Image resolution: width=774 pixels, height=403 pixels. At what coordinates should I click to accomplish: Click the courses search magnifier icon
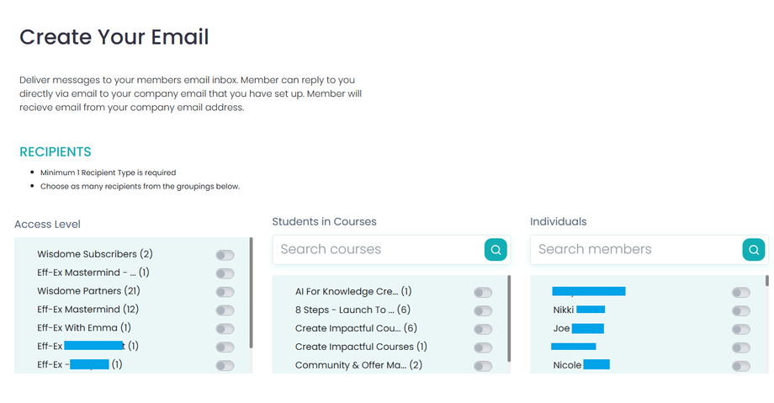click(496, 249)
